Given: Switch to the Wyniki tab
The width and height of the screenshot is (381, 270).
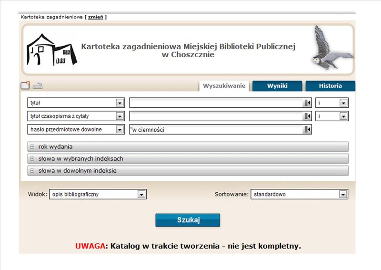Looking at the screenshot, I should [x=277, y=86].
